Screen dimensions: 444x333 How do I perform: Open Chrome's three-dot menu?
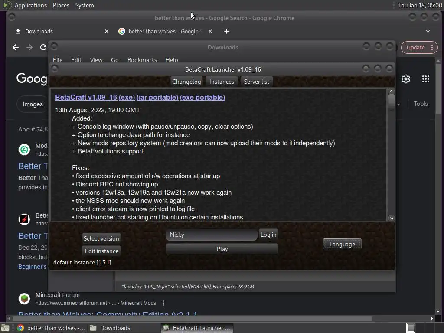coord(432,48)
